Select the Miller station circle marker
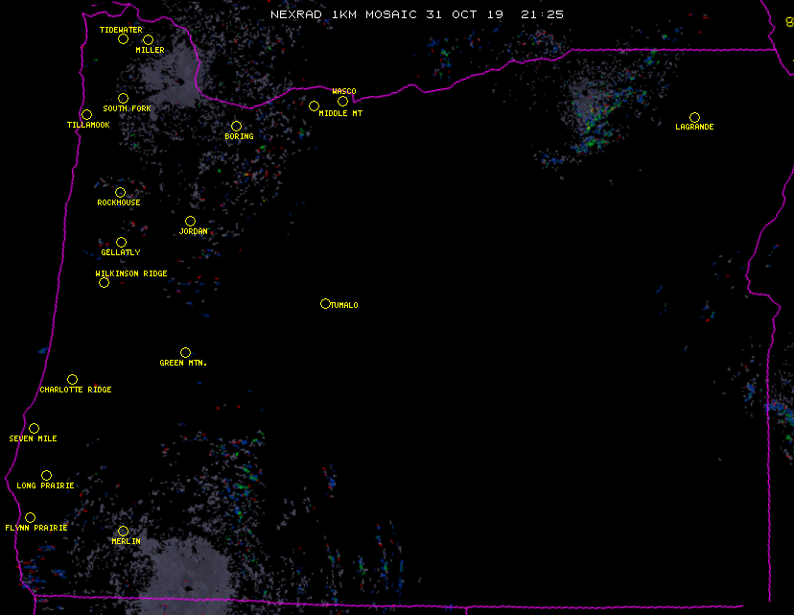794x615 pixels. [x=148, y=40]
